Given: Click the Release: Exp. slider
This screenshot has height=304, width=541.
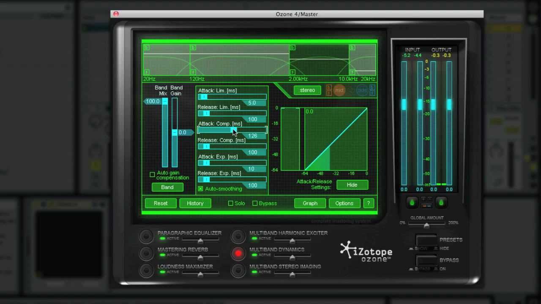Looking at the screenshot, I should 232,179.
